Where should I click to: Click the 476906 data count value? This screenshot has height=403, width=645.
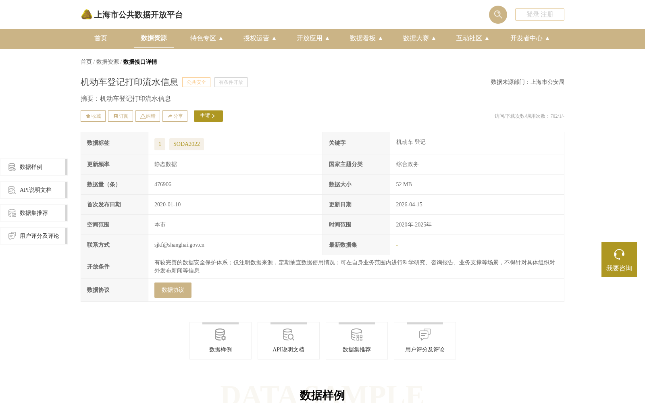[x=163, y=185]
